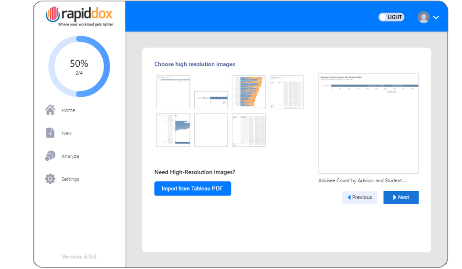Screen dimensions: 462x269
Task: Select the bottom-row blue horizontal bar chart thumbnail
Action: point(173,130)
